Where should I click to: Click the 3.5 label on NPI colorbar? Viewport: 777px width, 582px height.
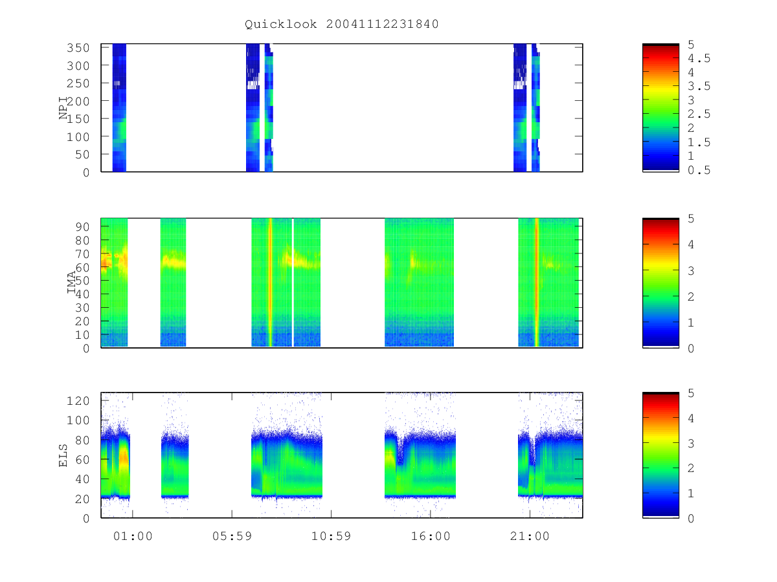[699, 86]
